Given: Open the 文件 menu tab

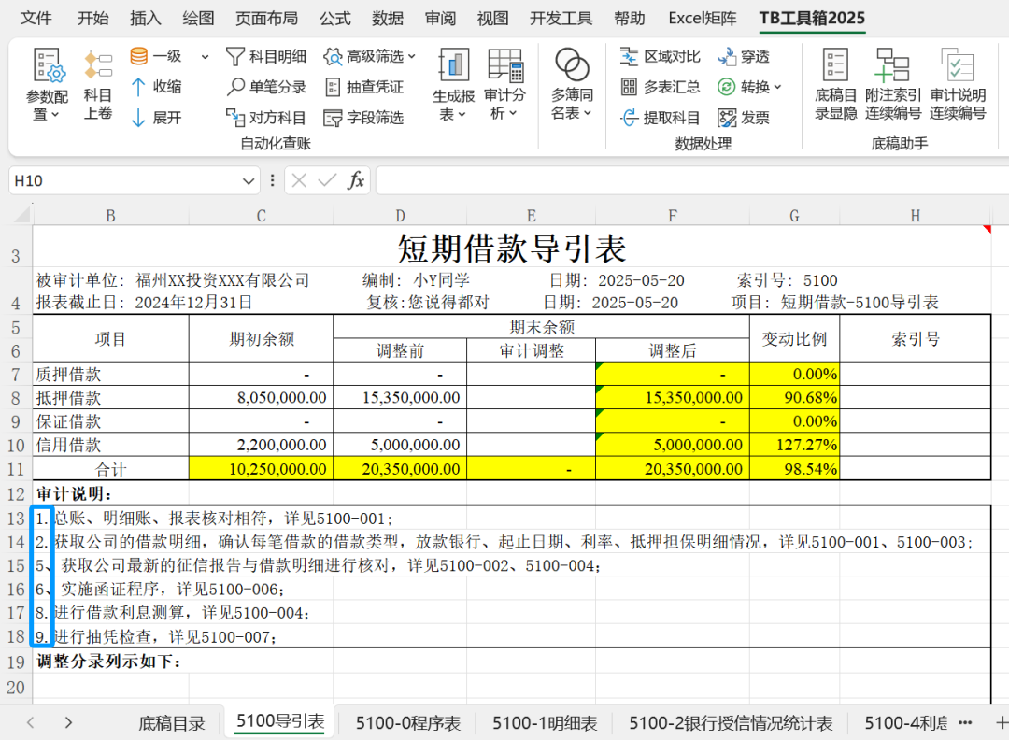Looking at the screenshot, I should tap(36, 18).
